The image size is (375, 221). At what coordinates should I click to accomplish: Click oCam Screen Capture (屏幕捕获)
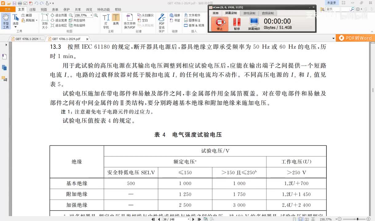[x=254, y=24]
